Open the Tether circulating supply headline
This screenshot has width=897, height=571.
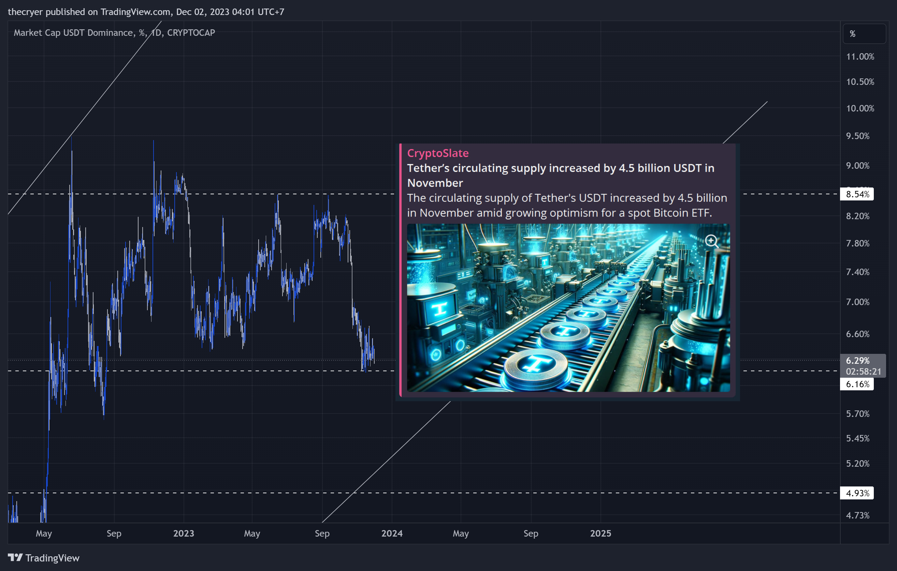pyautogui.click(x=561, y=175)
